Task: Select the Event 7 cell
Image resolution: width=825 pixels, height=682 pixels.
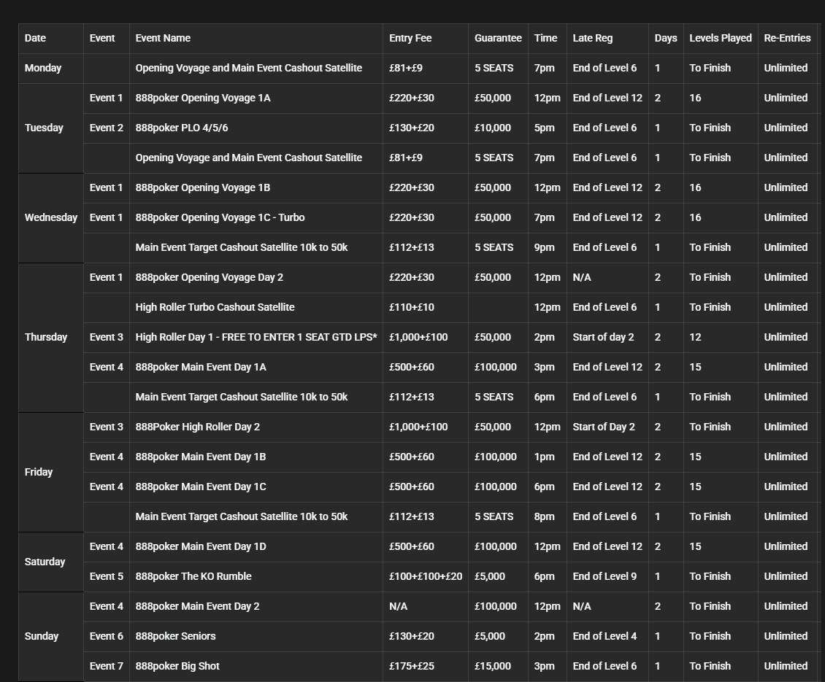Action: 107,666
